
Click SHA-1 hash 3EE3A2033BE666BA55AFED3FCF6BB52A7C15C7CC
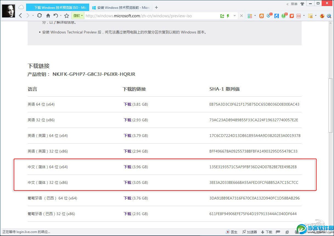(x=254, y=182)
